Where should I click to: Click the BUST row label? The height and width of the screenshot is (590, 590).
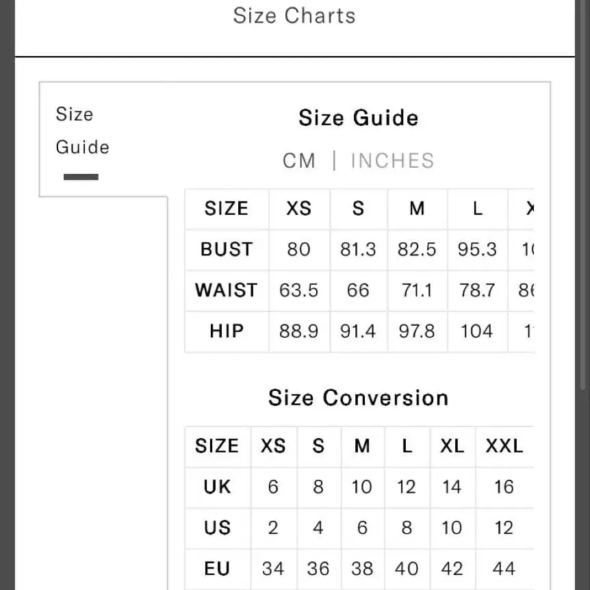pyautogui.click(x=227, y=249)
